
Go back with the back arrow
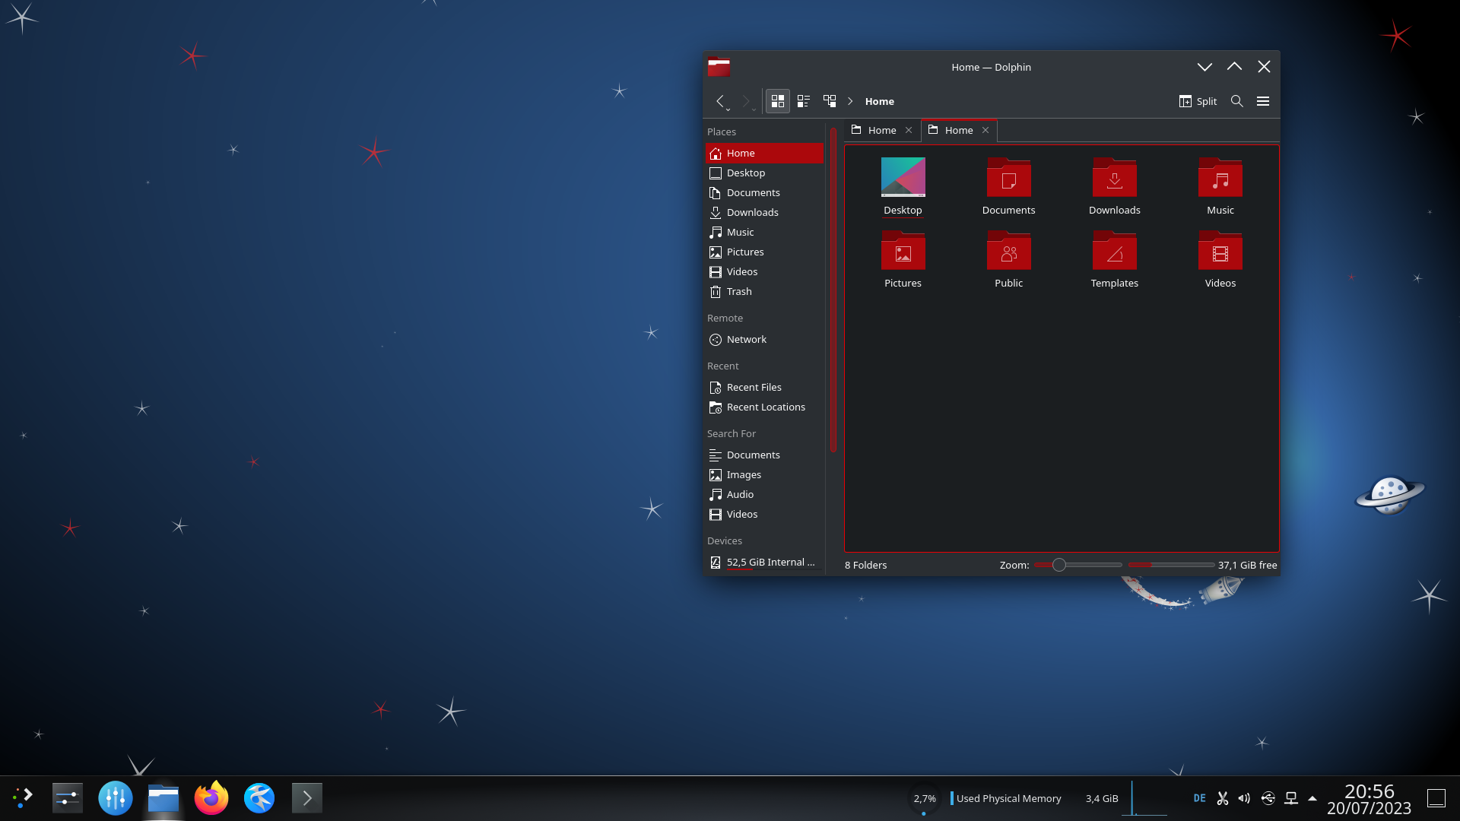click(719, 101)
